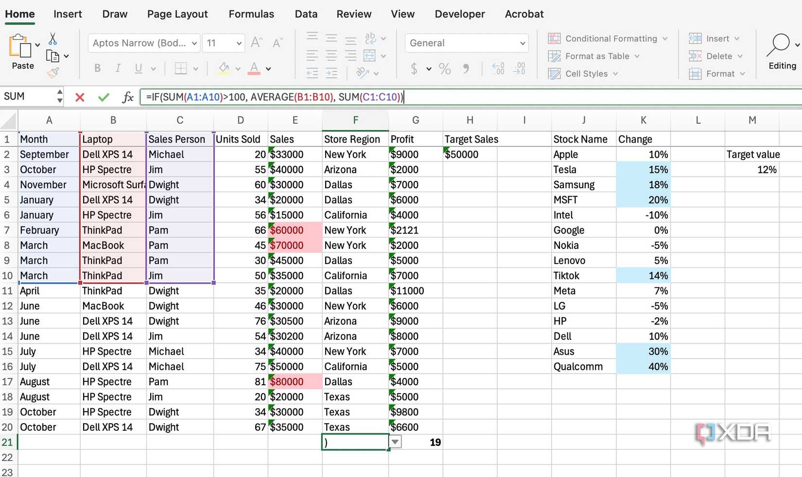The image size is (802, 477).
Task: Click the Increase Font Size icon
Action: coord(256,43)
